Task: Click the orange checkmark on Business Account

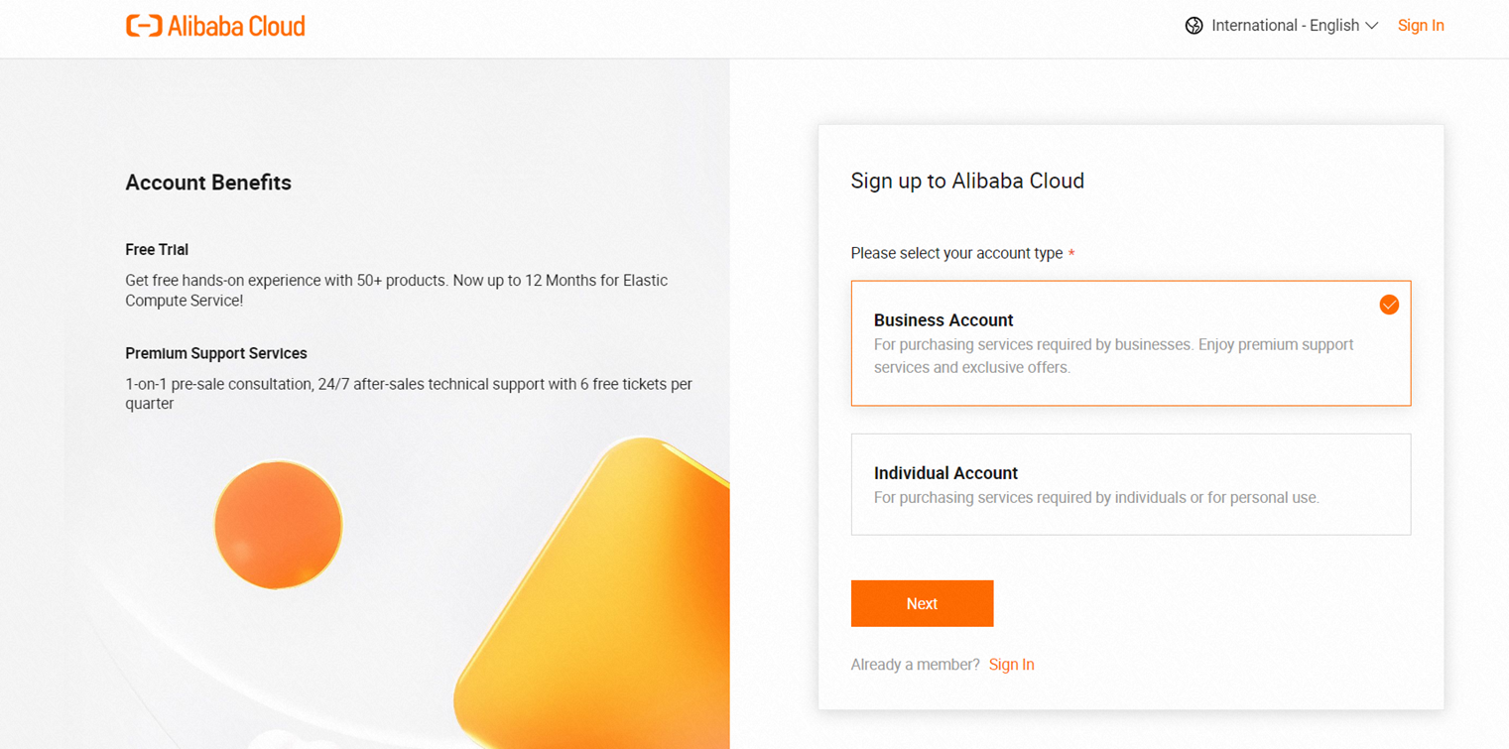Action: (x=1389, y=305)
